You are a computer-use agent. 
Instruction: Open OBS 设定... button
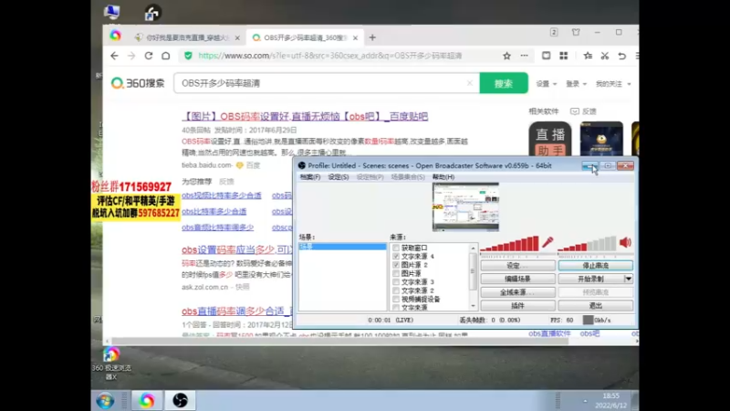[517, 266]
